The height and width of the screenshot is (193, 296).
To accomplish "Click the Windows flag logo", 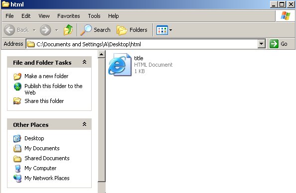I will pyautogui.click(x=286, y=16).
